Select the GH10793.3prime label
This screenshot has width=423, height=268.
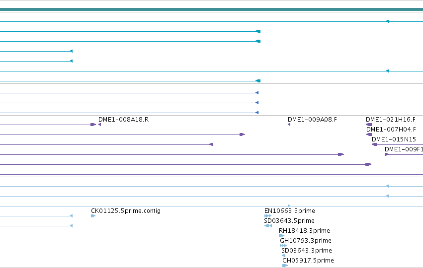tap(306, 241)
